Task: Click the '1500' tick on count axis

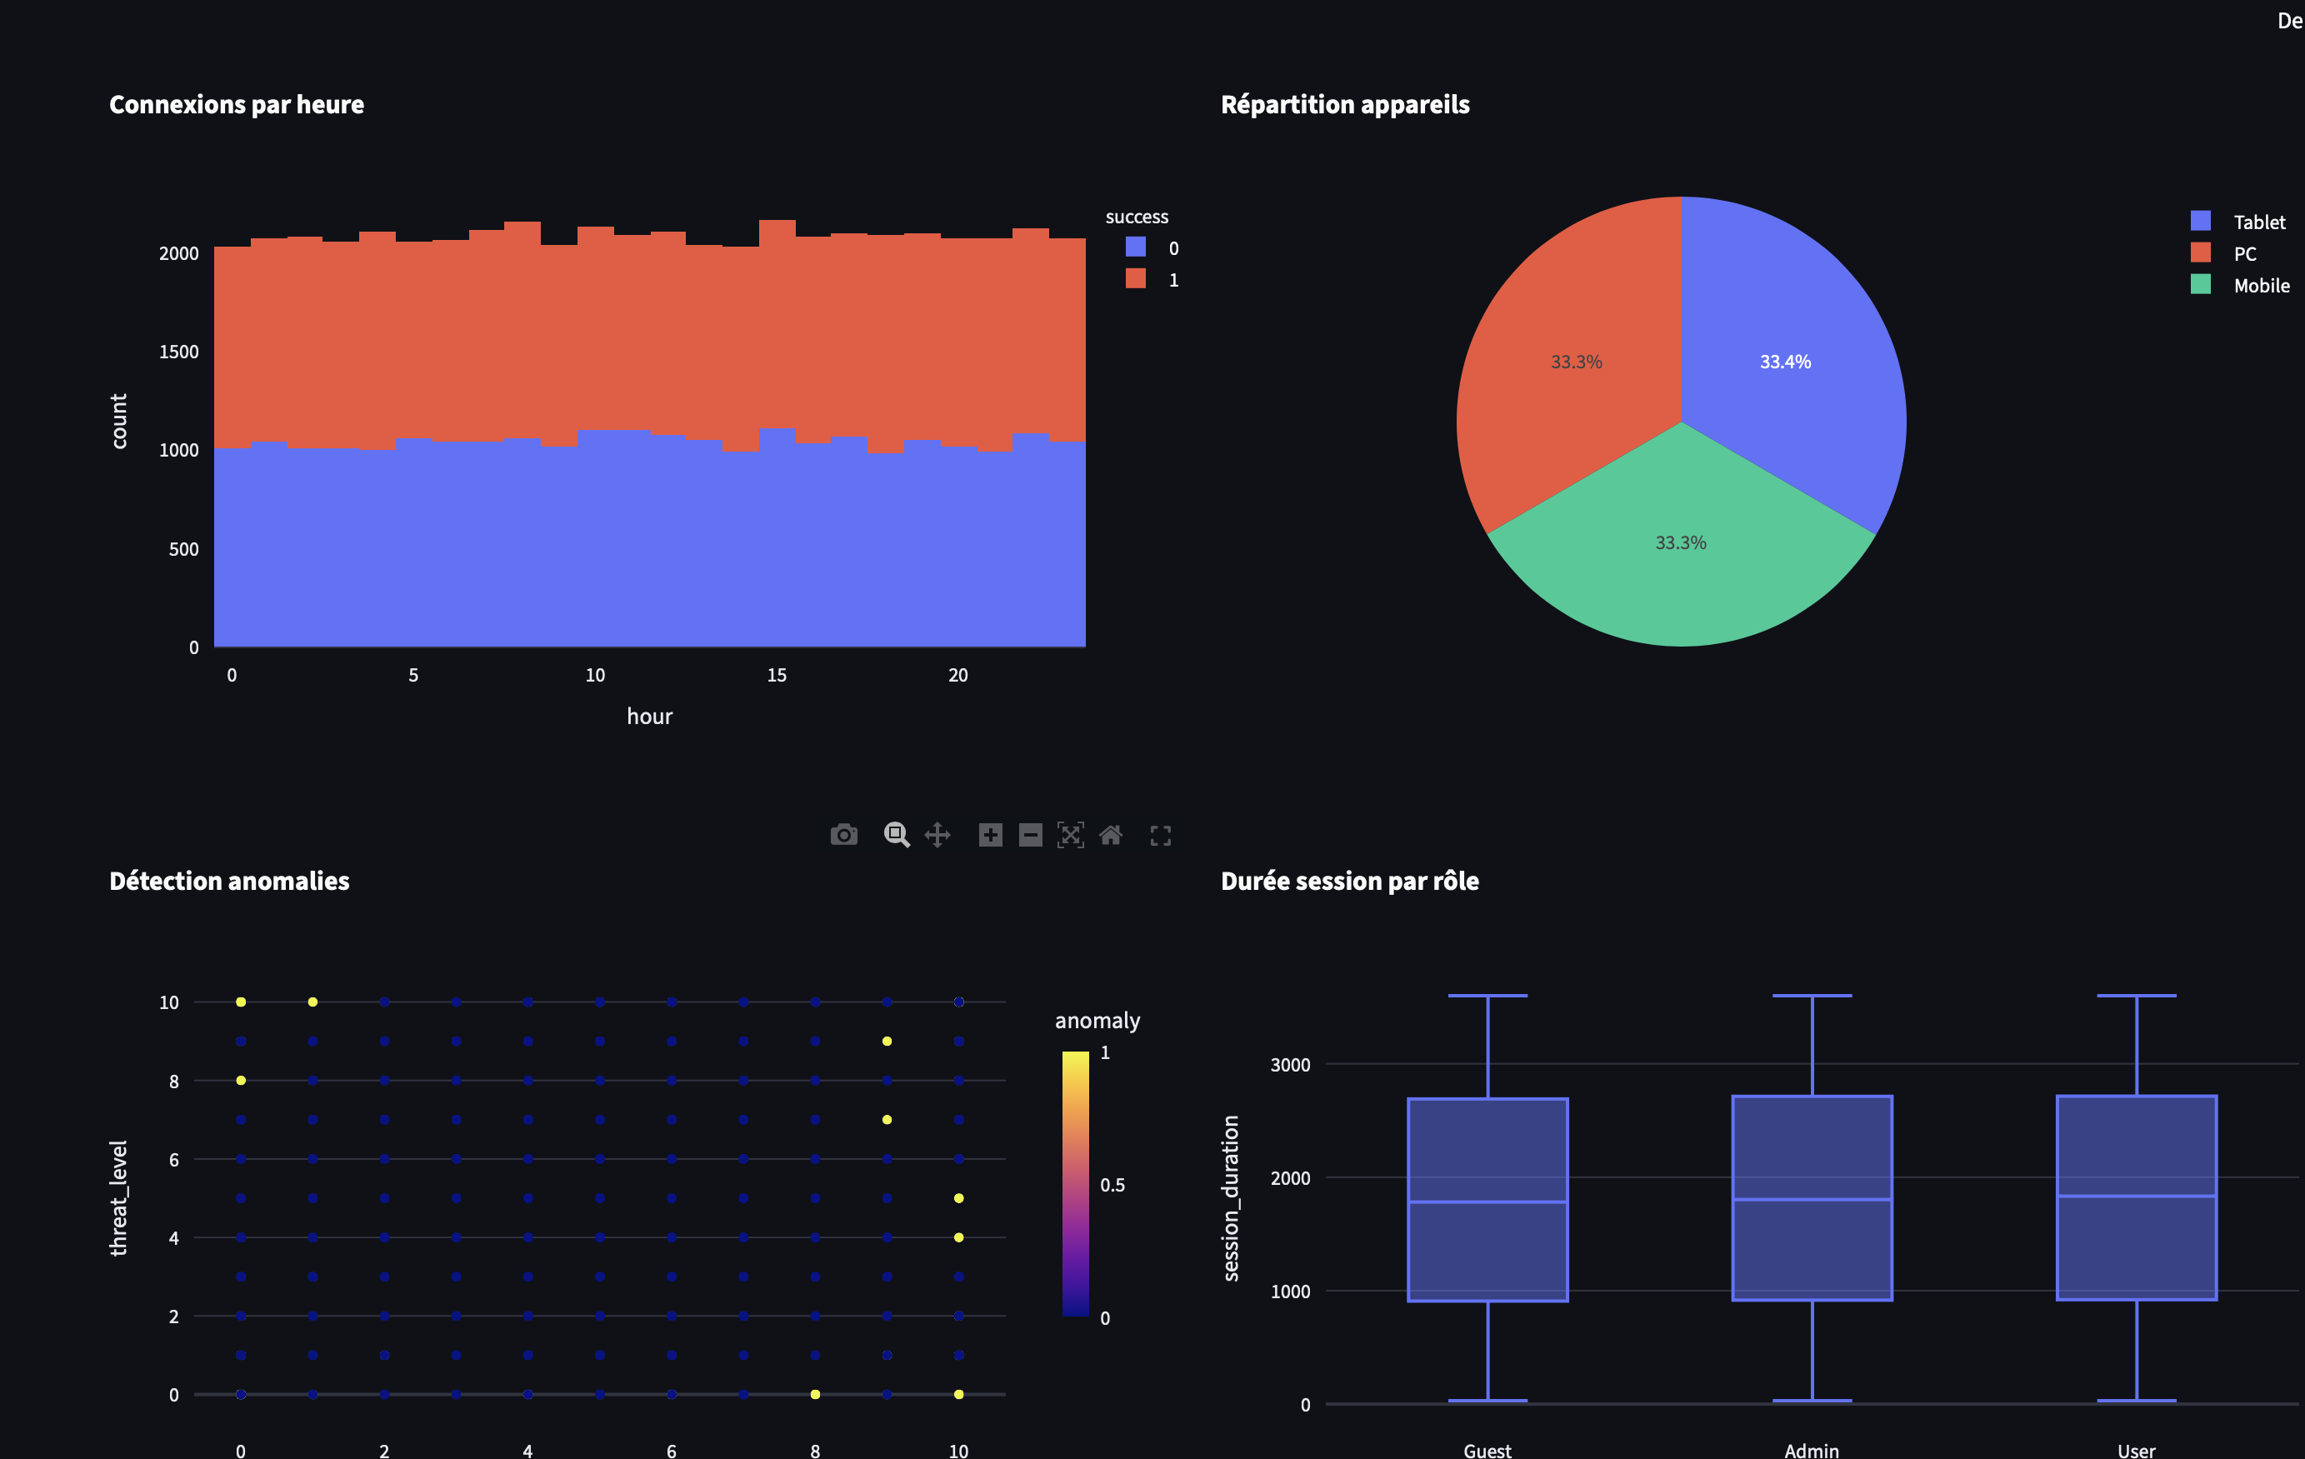Action: click(x=179, y=352)
